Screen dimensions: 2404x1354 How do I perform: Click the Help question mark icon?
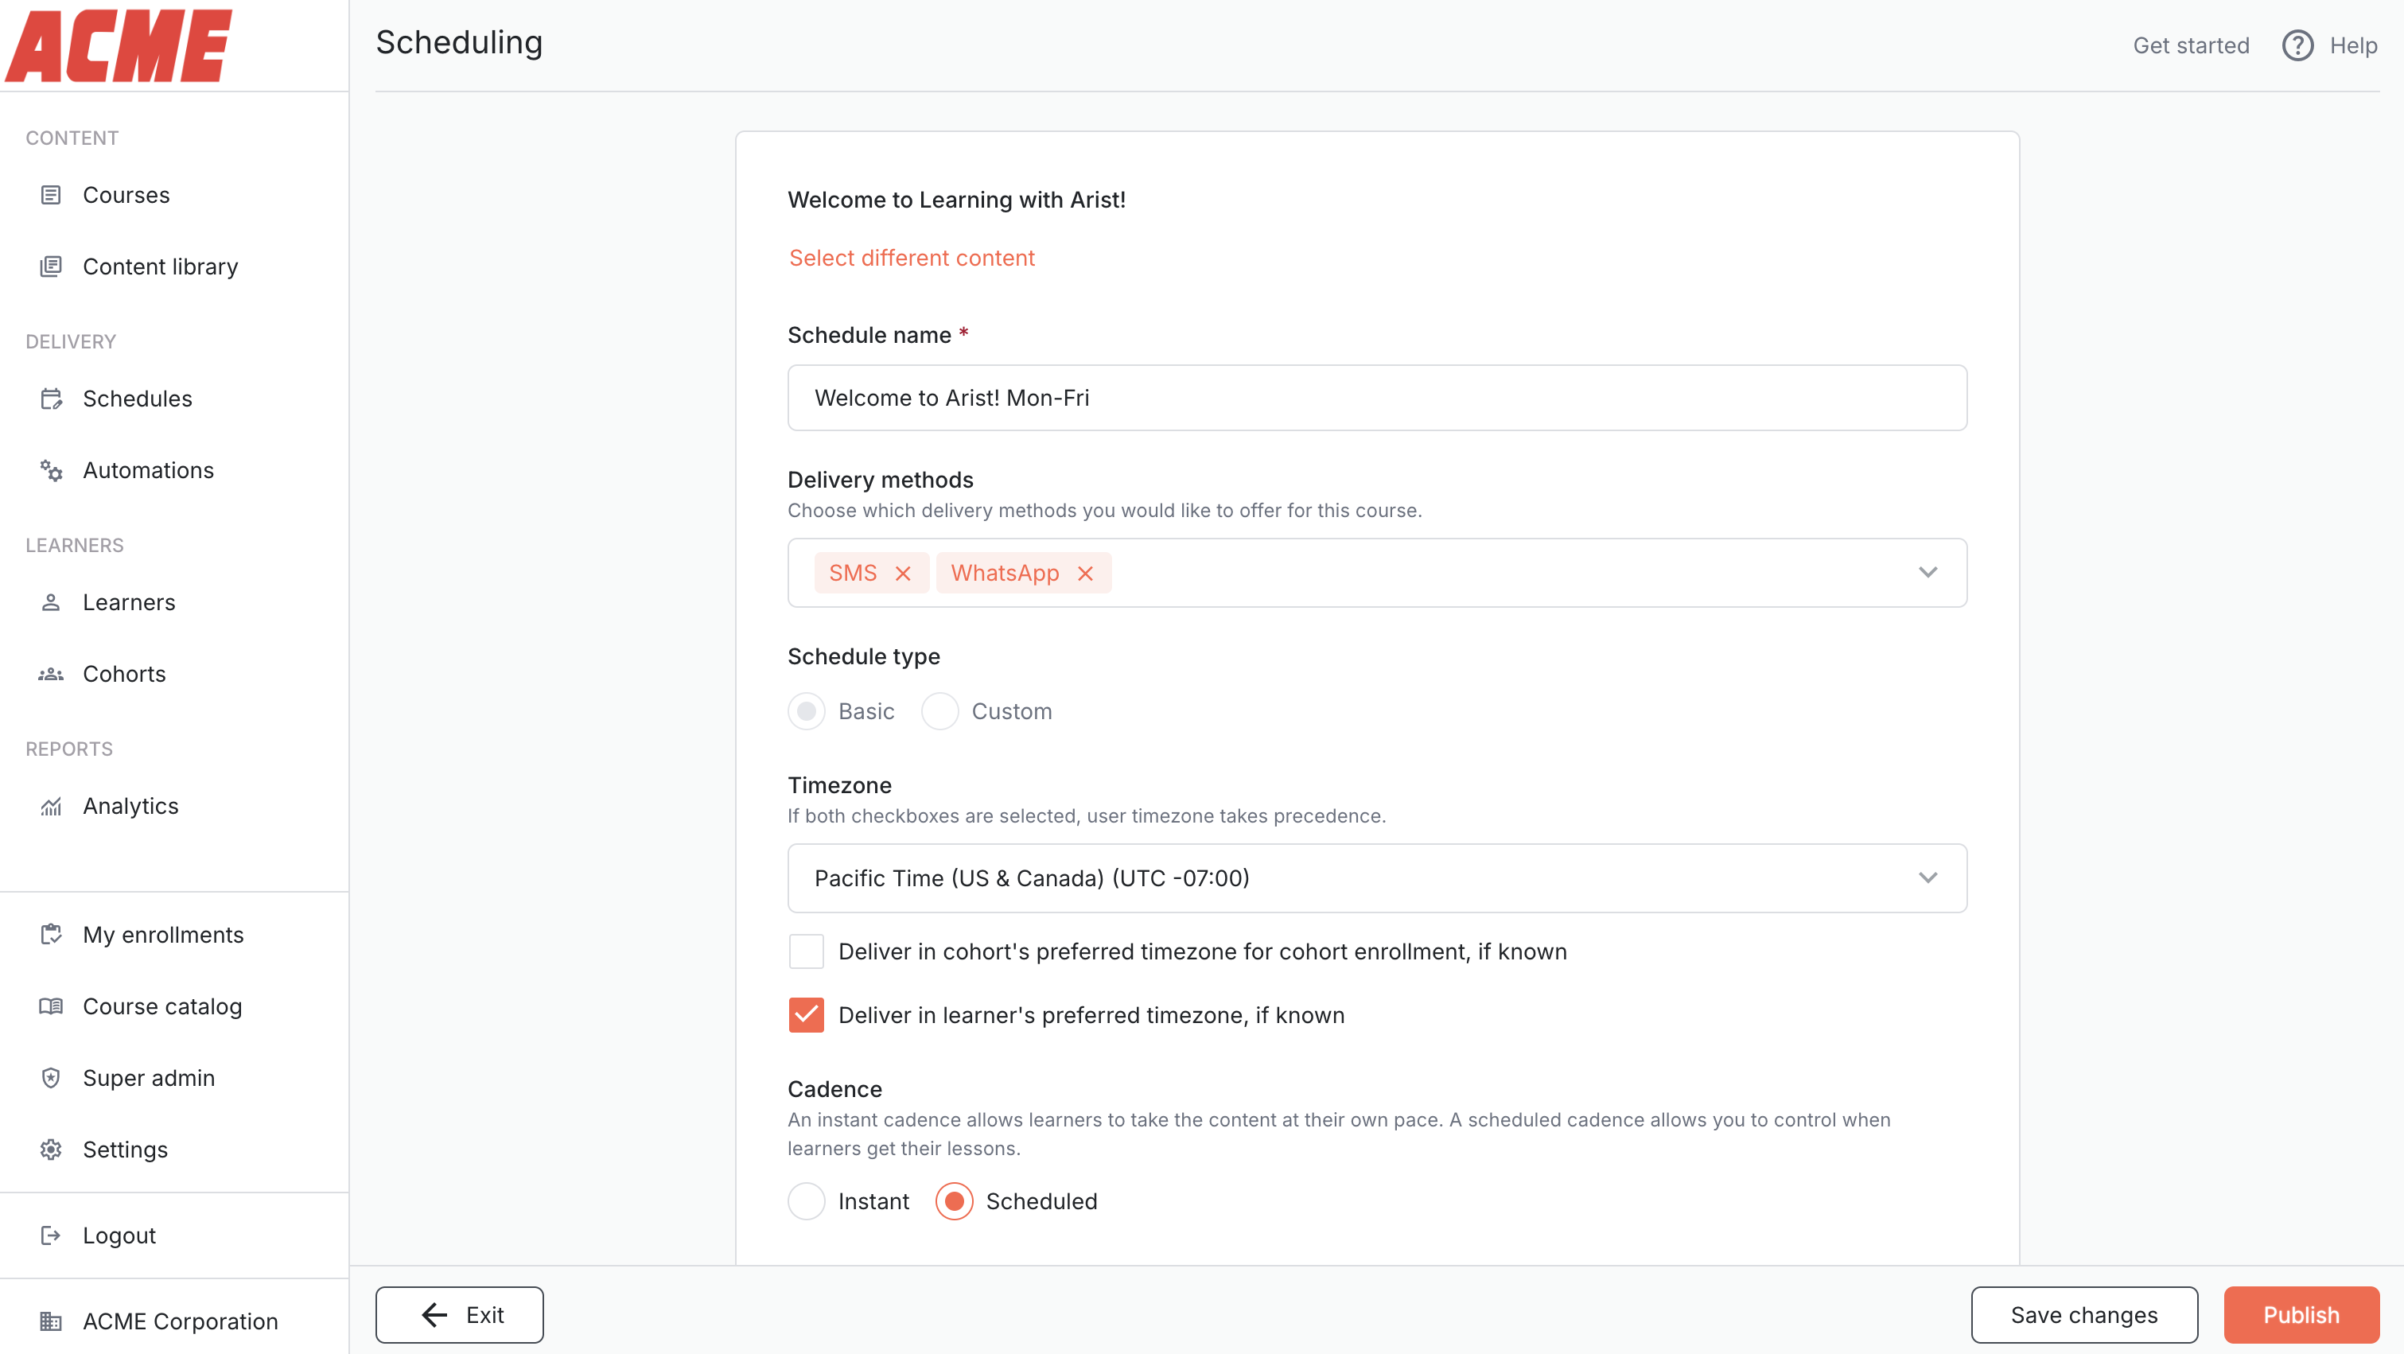(x=2297, y=45)
